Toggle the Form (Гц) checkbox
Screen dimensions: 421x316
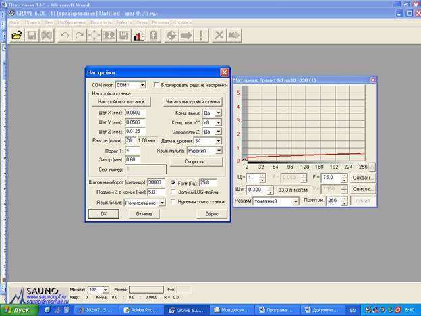click(174, 183)
